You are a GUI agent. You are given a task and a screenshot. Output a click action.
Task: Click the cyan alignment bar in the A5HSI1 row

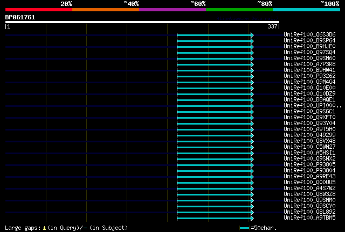point(214,154)
